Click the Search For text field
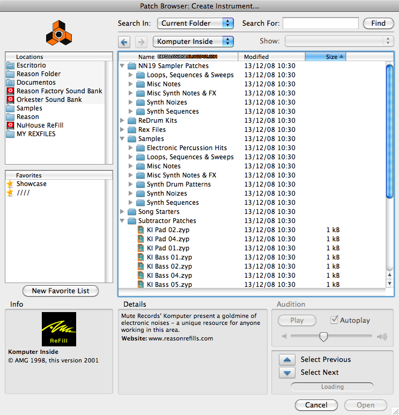This screenshot has height=415, width=399. pos(321,23)
